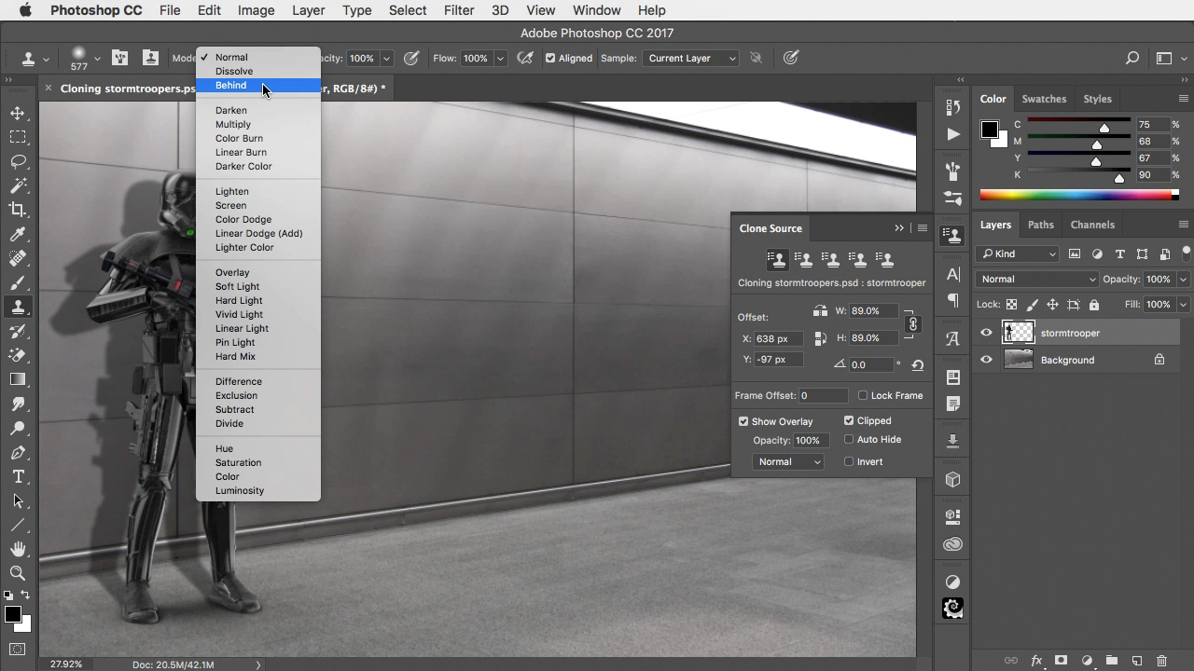Switch to the Channels tab
Image resolution: width=1194 pixels, height=671 pixels.
click(x=1091, y=225)
